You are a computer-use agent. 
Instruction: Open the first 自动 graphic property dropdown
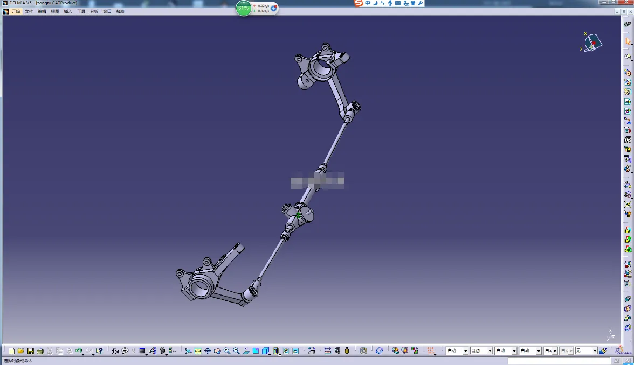coord(465,351)
